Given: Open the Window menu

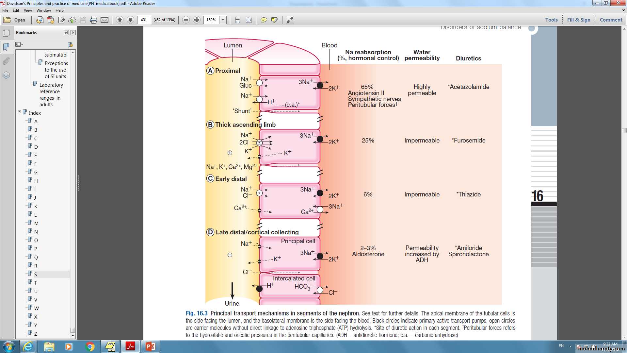Looking at the screenshot, I should click(x=43, y=10).
